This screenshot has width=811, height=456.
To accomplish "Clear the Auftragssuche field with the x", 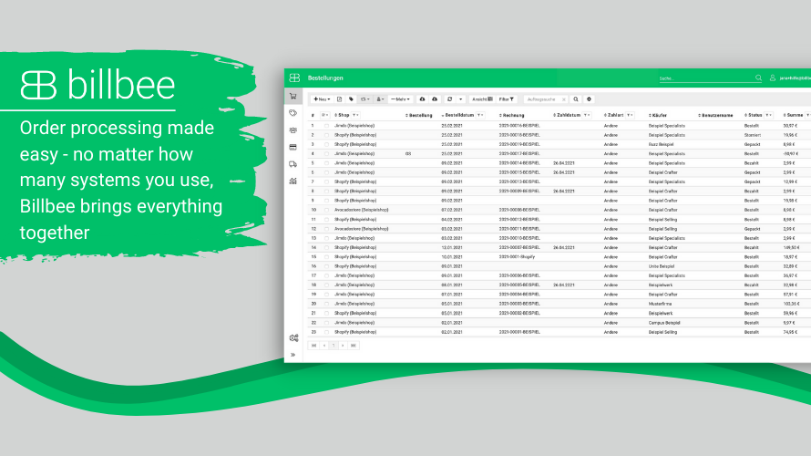I will point(564,99).
